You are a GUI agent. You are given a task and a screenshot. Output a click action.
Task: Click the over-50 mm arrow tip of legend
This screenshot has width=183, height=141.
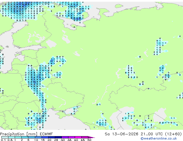[x=91, y=137]
